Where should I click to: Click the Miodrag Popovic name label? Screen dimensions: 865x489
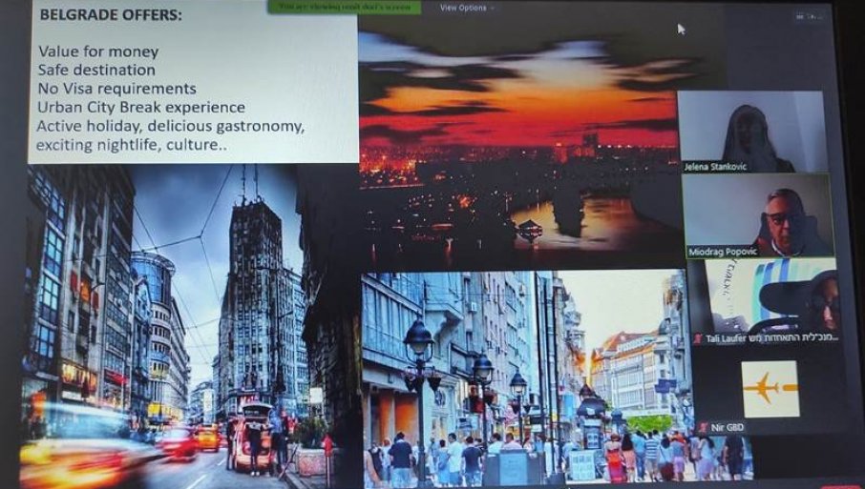pyautogui.click(x=724, y=252)
